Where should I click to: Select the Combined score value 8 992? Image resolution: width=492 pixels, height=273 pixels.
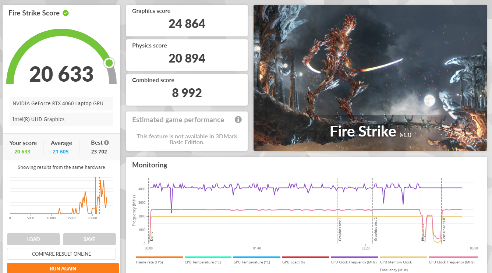coord(187,93)
